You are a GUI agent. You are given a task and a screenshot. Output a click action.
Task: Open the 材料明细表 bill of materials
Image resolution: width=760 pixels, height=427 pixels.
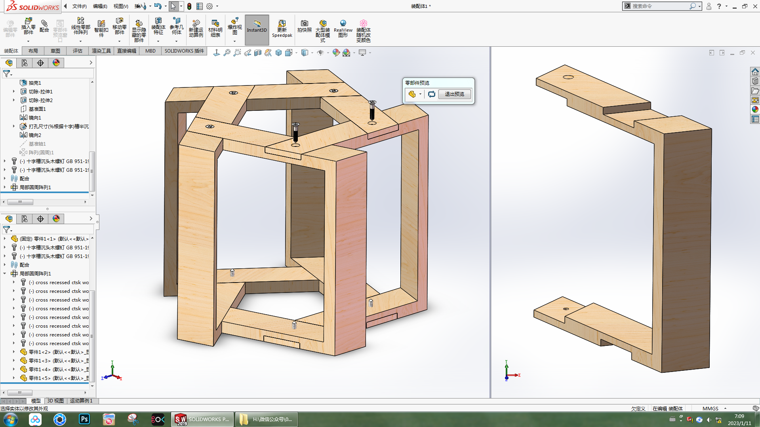pyautogui.click(x=215, y=28)
